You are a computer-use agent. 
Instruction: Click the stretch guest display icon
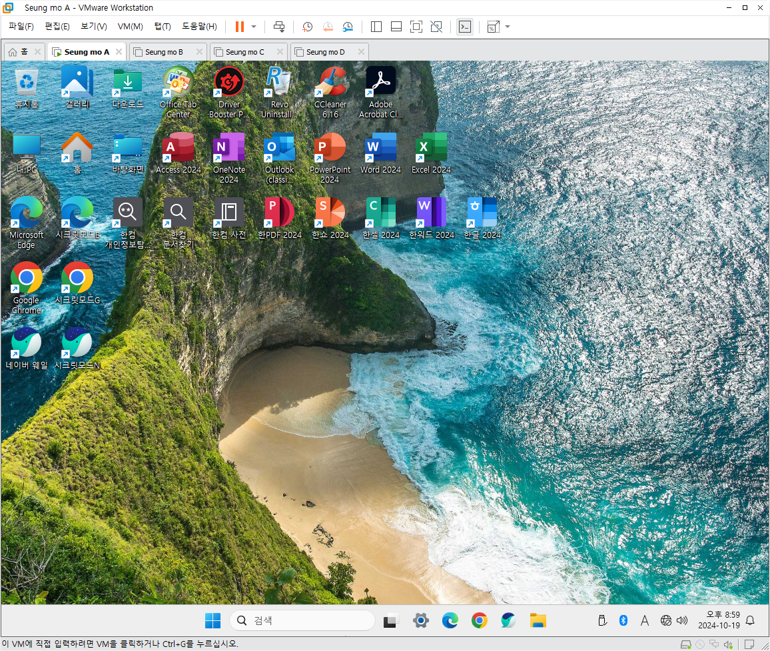tap(493, 27)
